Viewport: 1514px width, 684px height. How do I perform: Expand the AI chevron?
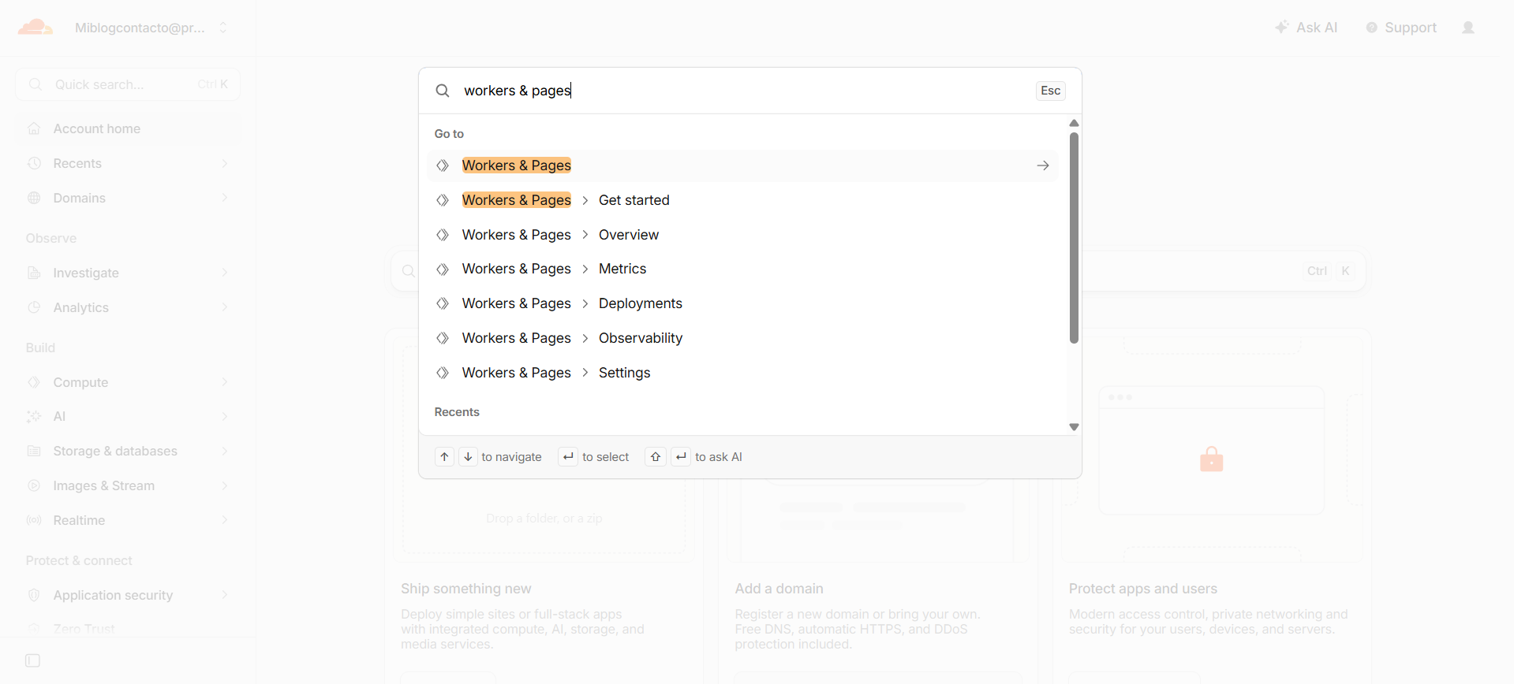225,416
